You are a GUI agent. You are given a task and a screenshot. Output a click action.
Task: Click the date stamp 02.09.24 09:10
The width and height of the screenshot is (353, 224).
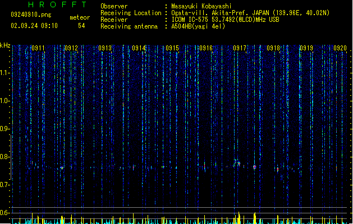click(34, 26)
